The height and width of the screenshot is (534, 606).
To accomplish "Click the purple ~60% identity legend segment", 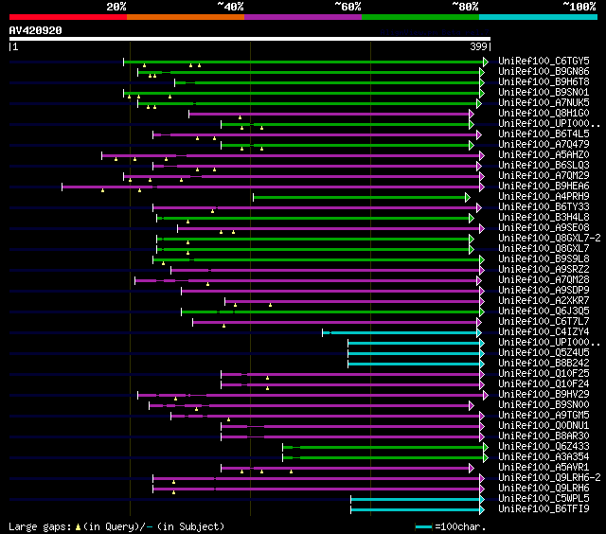I will pos(303,17).
